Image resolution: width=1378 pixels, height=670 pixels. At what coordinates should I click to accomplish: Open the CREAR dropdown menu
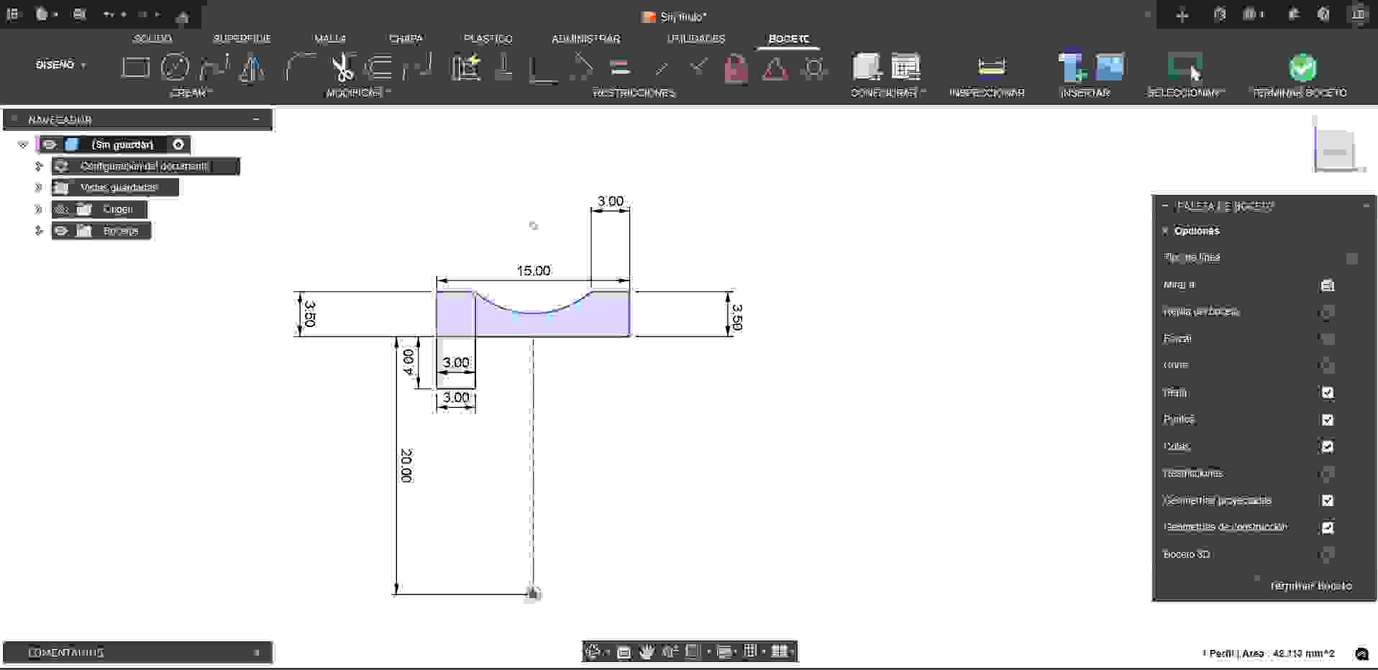(191, 93)
